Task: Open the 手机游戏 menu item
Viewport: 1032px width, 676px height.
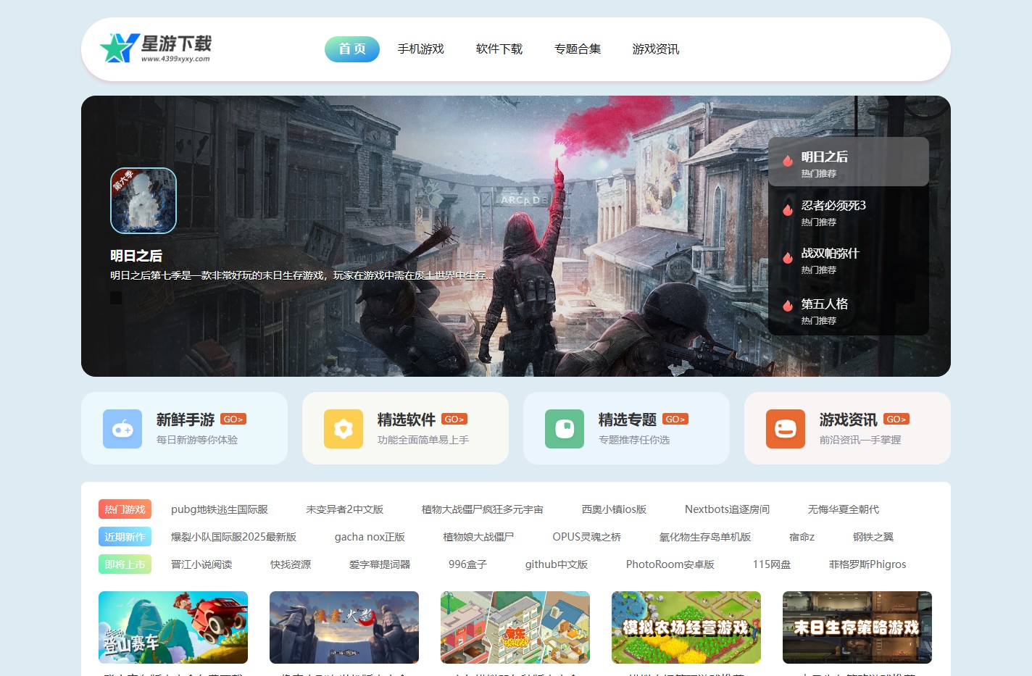Action: coord(421,49)
